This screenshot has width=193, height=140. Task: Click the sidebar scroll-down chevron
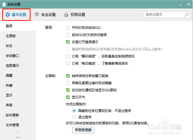pyautogui.click(x=18, y=138)
